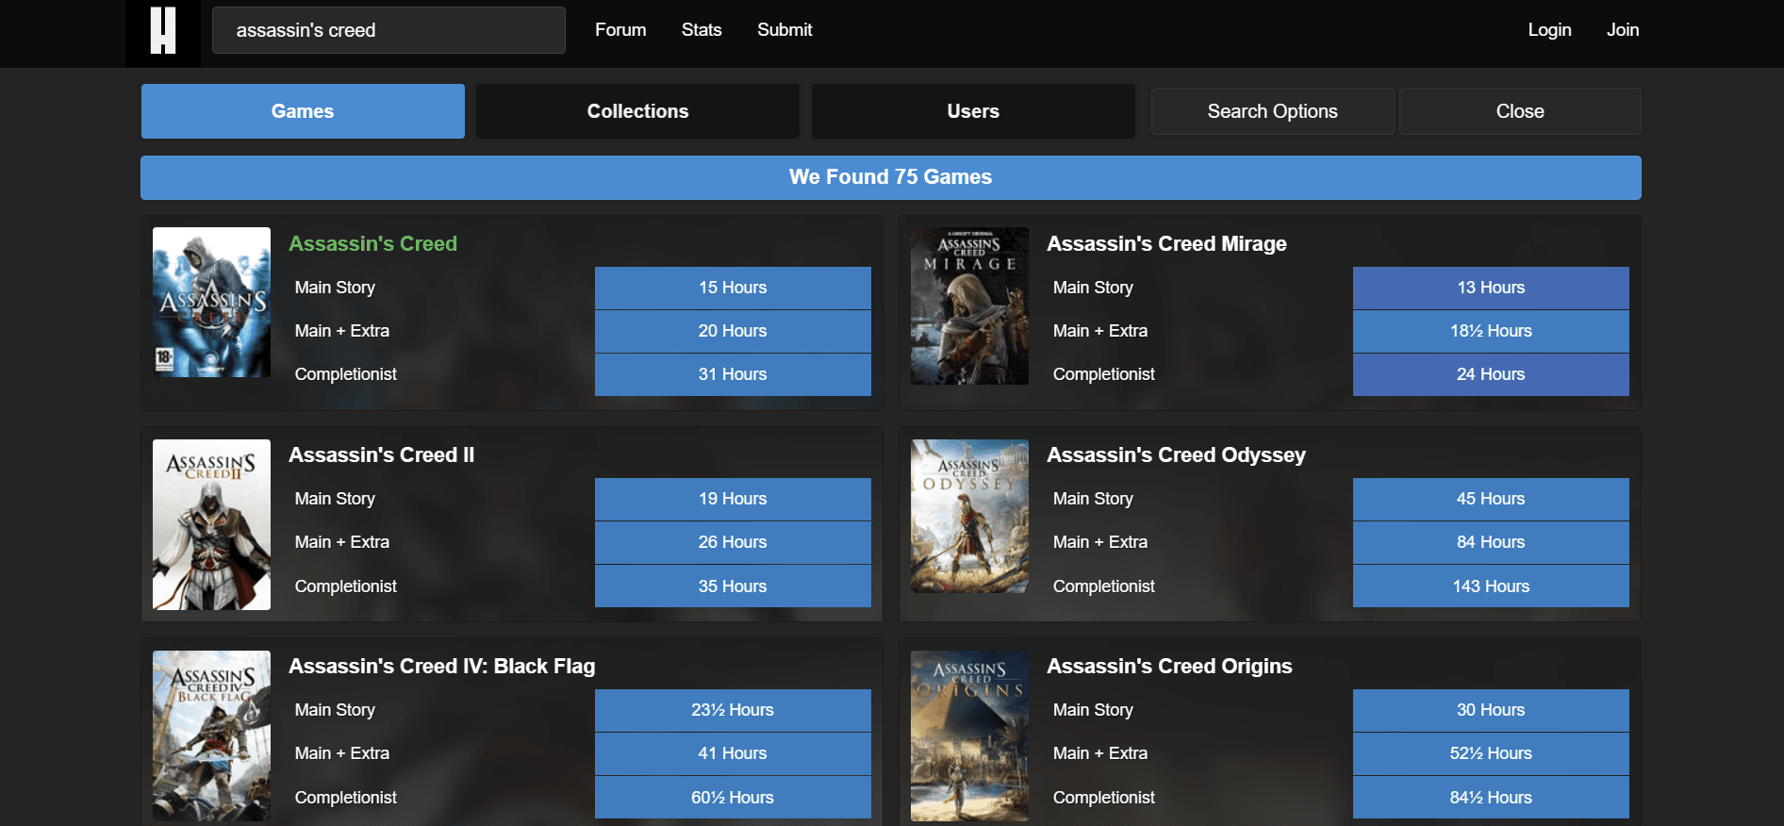This screenshot has width=1784, height=826.
Task: Click Assassin's Creed Main + Extra 20 Hours
Action: [x=733, y=331]
